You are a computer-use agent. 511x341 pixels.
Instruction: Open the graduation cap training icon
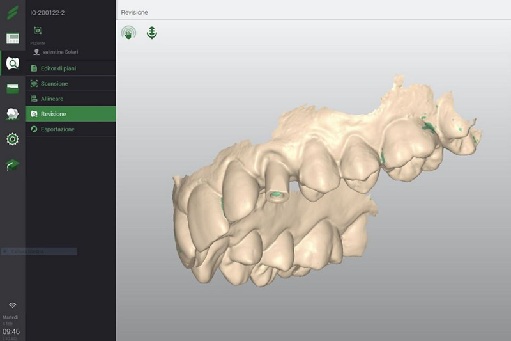click(x=12, y=164)
